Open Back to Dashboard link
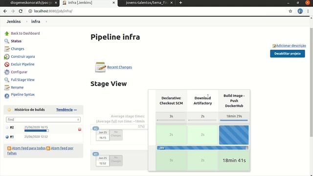313x176 pixels. [25, 33]
